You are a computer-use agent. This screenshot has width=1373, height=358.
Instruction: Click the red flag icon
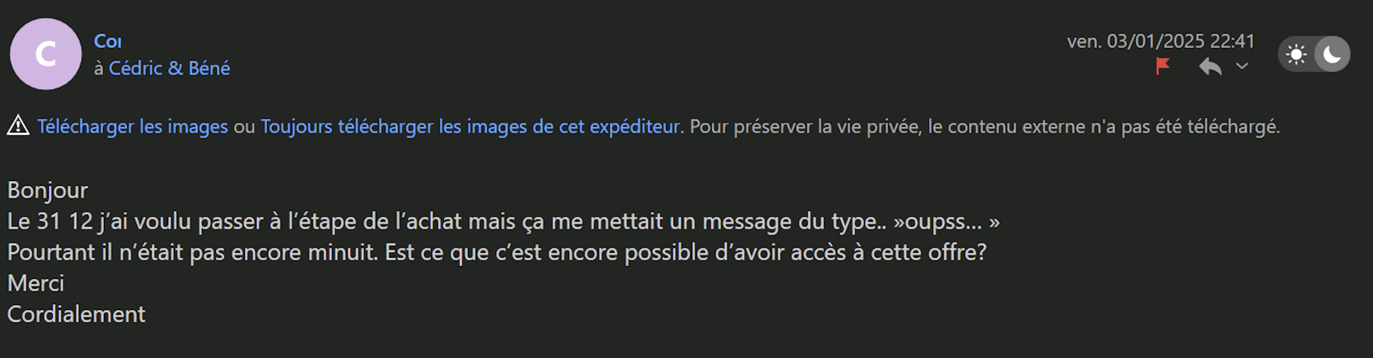click(x=1163, y=67)
